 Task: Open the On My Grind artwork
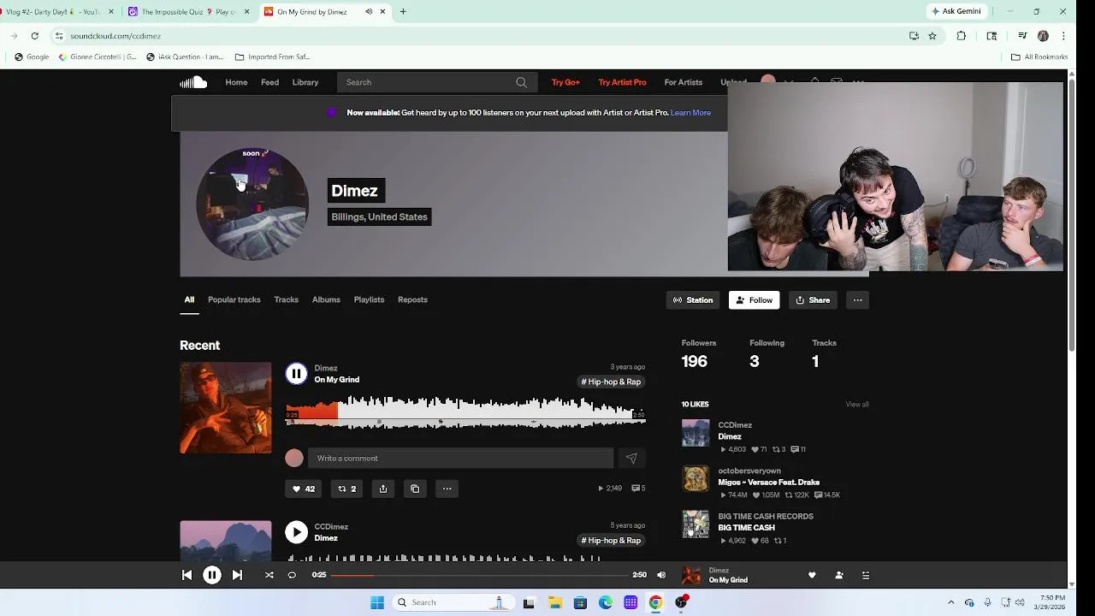tap(226, 408)
